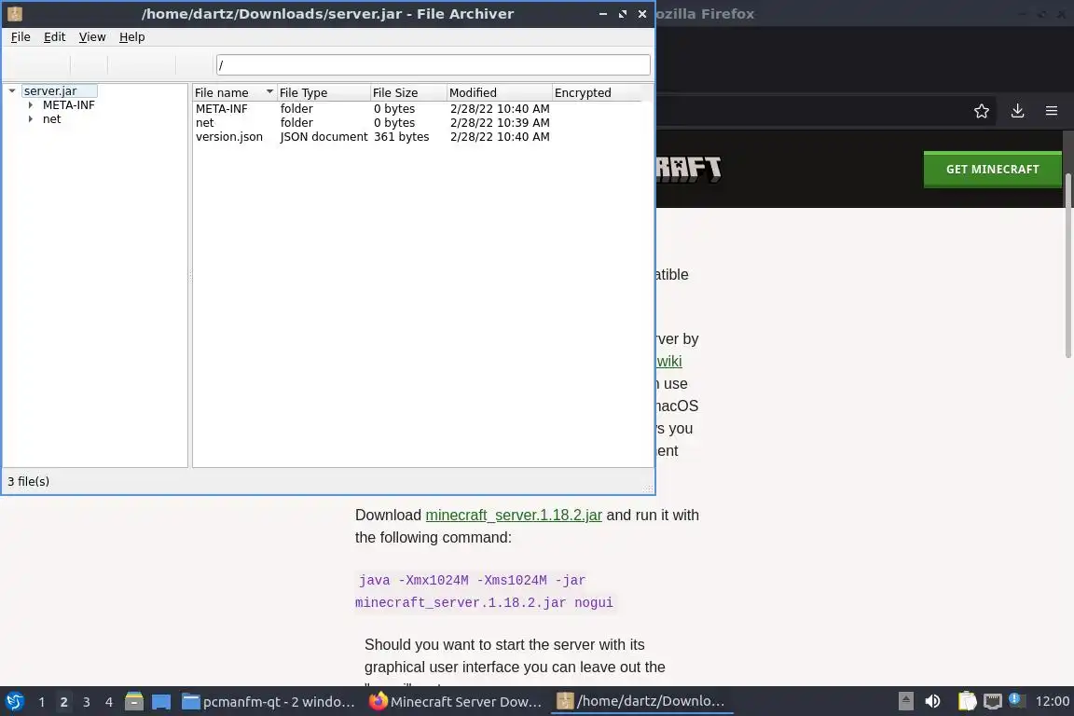Screen dimensions: 1074x716
Task: Click the '3 file(s)' status bar text
Action: [28, 482]
